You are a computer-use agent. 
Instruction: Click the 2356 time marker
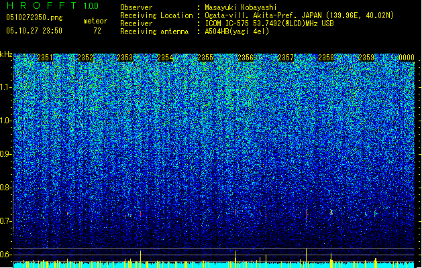[246, 58]
